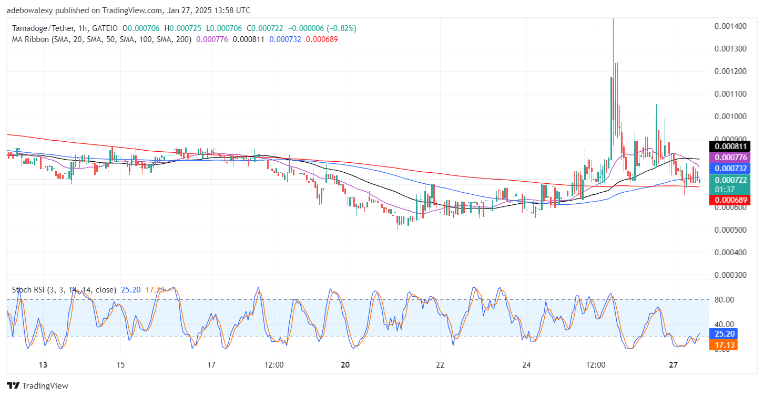This screenshot has height=397, width=764.
Task: Click the TradingView logo at bottom left
Action: point(37,386)
